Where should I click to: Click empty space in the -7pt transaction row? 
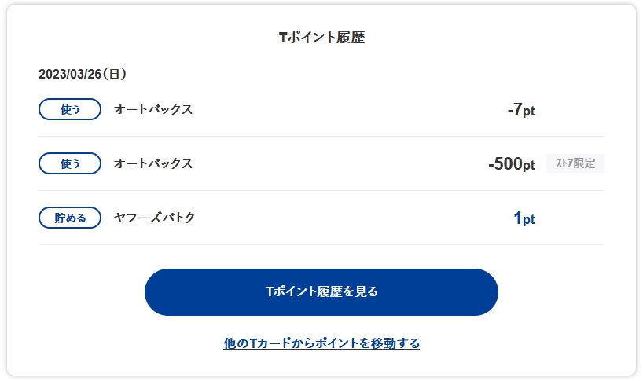tap(346, 109)
